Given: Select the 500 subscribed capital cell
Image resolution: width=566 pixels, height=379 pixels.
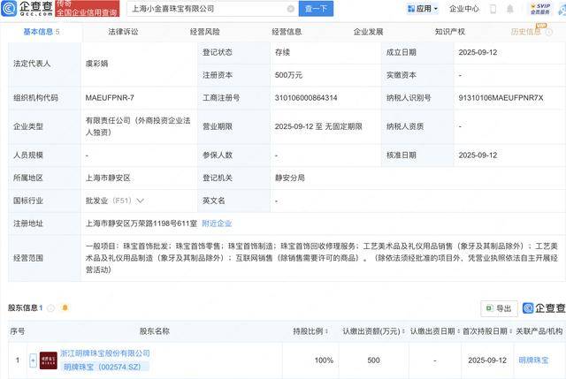Looking at the screenshot, I should (373, 360).
